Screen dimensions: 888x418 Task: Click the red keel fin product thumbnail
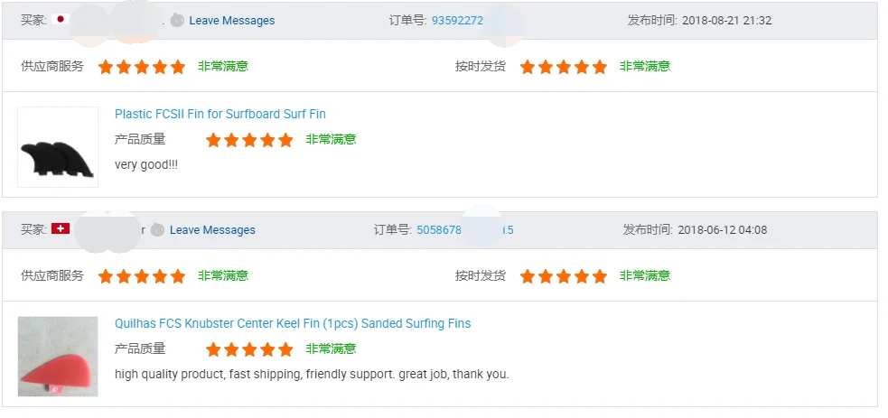point(58,357)
